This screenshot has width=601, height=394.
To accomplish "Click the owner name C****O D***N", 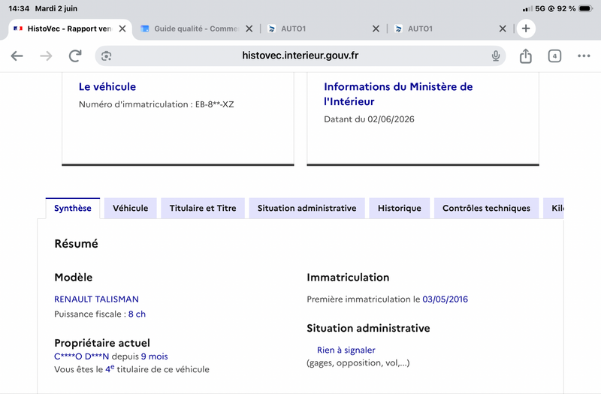I will [82, 356].
